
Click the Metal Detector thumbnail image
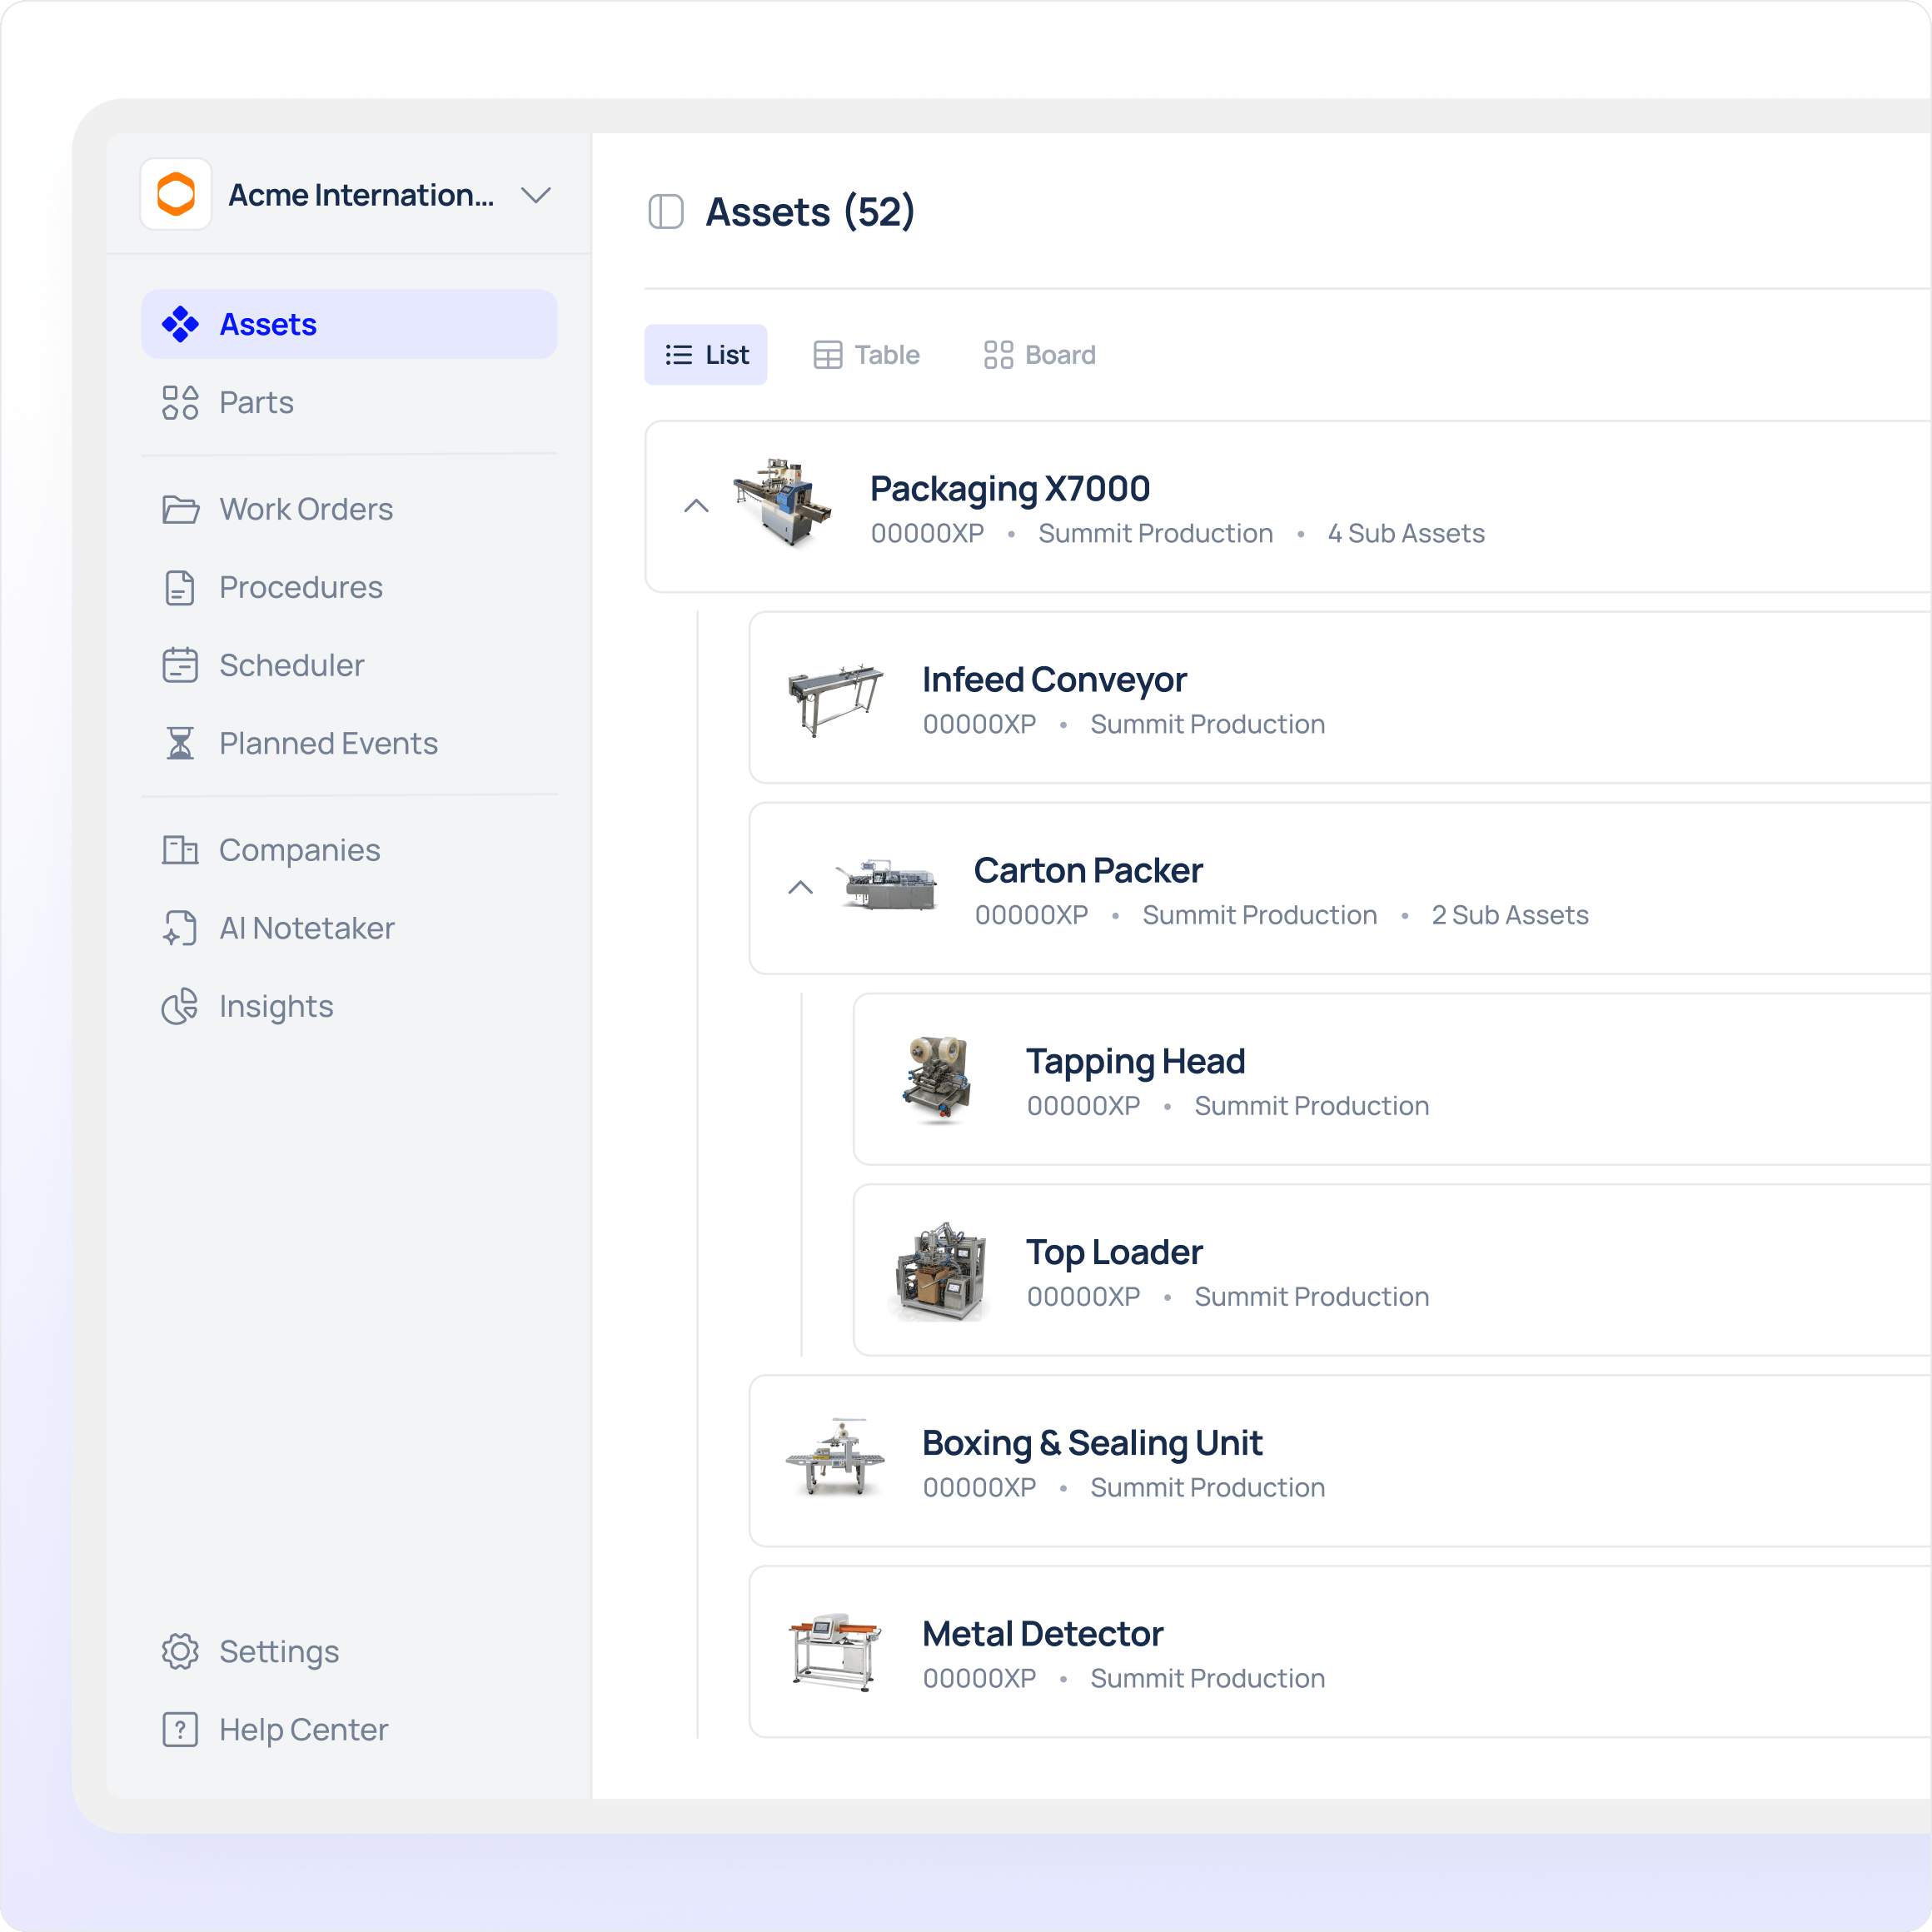(834, 1651)
